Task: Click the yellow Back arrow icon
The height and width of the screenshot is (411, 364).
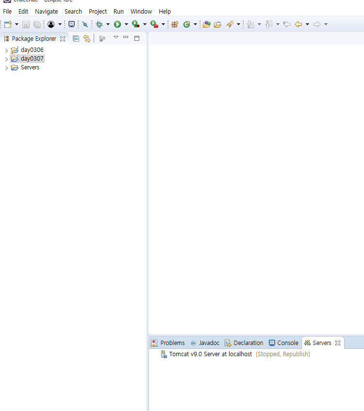Action: pos(298,24)
